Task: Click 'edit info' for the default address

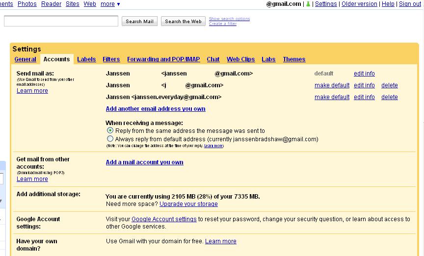Action: 364,74
